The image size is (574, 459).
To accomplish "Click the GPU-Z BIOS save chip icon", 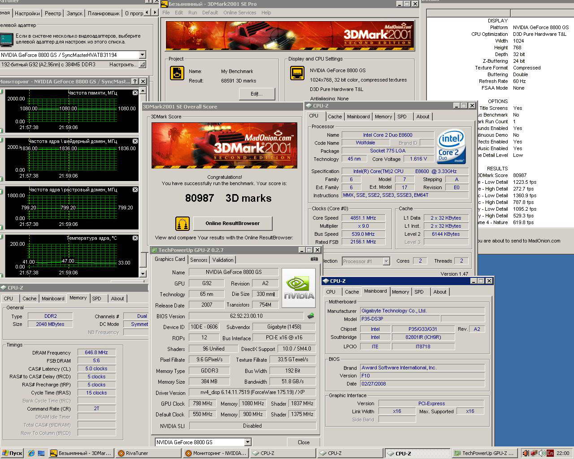I will point(311,316).
